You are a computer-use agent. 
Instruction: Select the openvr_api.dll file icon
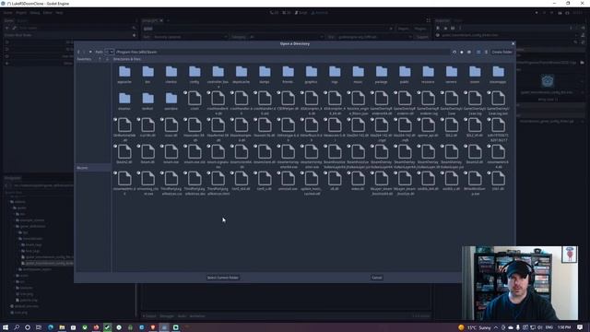428,125
